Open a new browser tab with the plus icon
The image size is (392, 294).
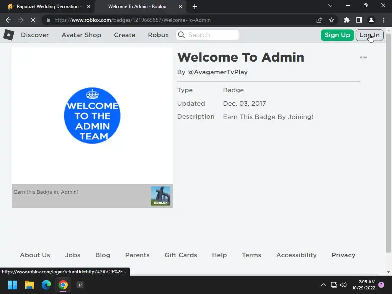click(195, 7)
